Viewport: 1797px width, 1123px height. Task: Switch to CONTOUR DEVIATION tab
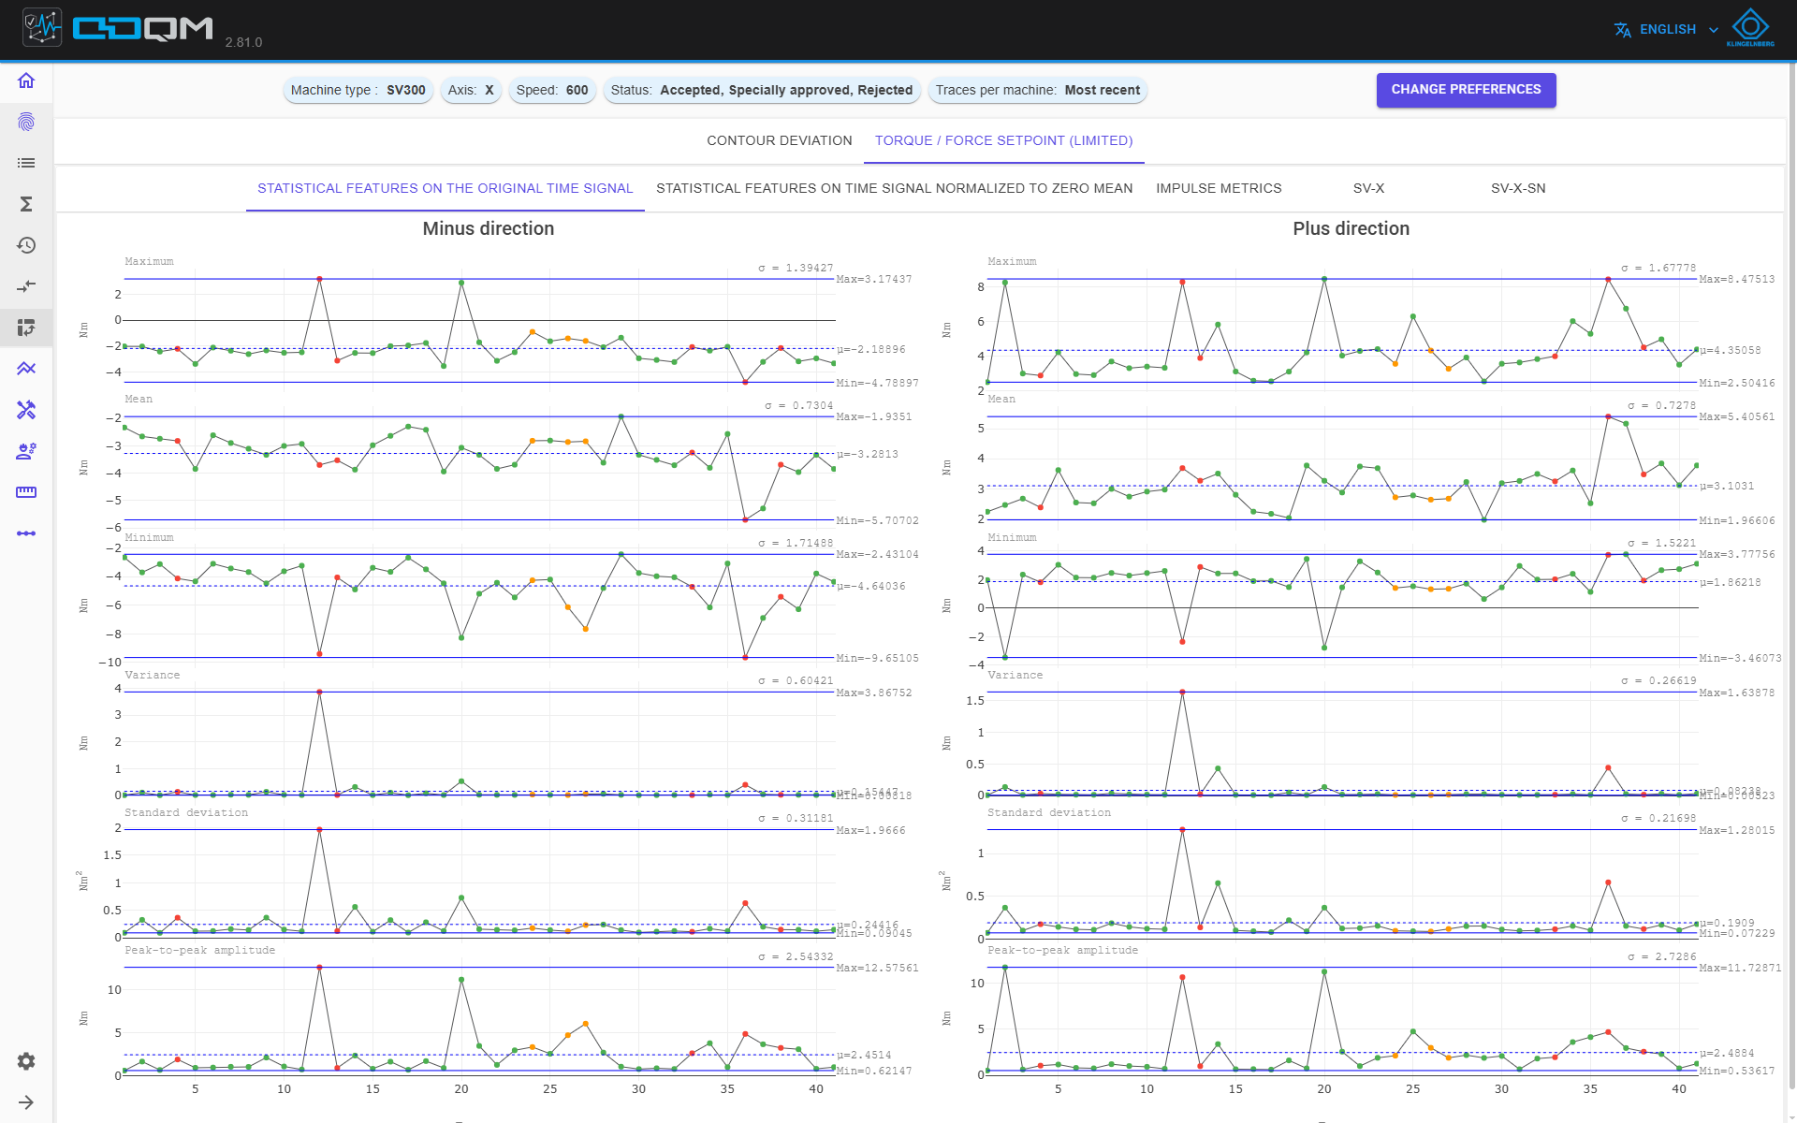[x=780, y=140]
